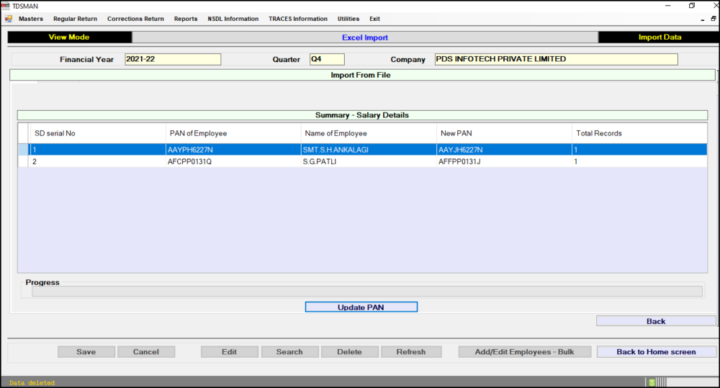The height and width of the screenshot is (388, 720).
Task: Open the Utilities menu
Action: [348, 19]
